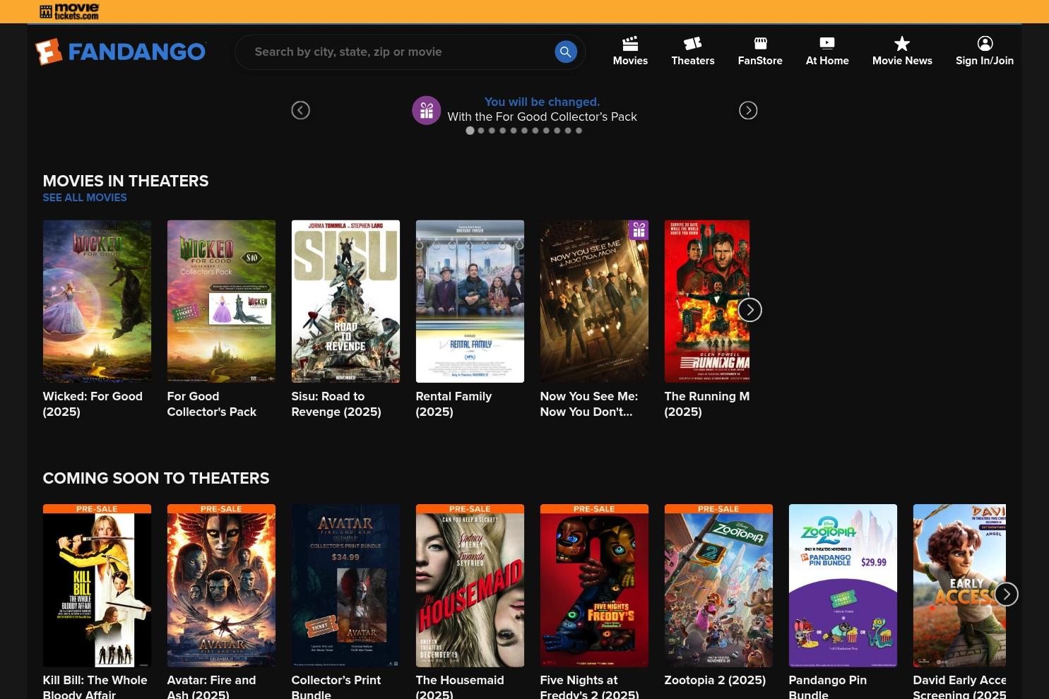This screenshot has height=699, width=1049.
Task: Advance the Movies In Theaters carousel
Action: (x=750, y=310)
